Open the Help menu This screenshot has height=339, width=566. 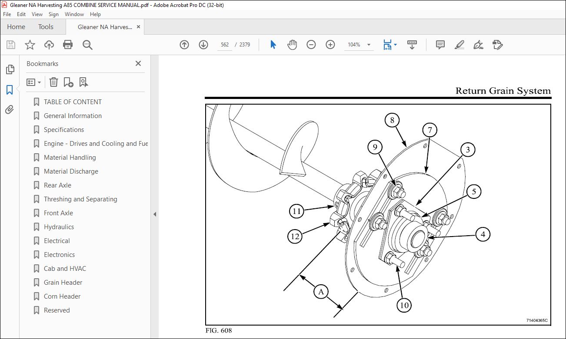(95, 14)
